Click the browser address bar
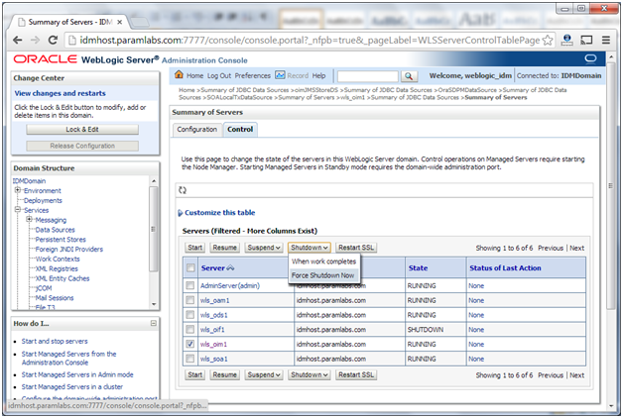The height and width of the screenshot is (418, 623). [x=310, y=40]
